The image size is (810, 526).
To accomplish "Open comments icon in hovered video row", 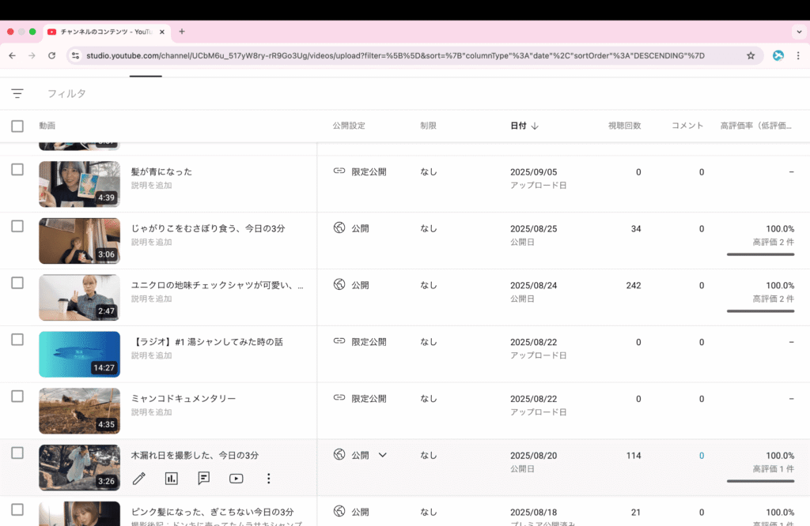I will pos(203,478).
